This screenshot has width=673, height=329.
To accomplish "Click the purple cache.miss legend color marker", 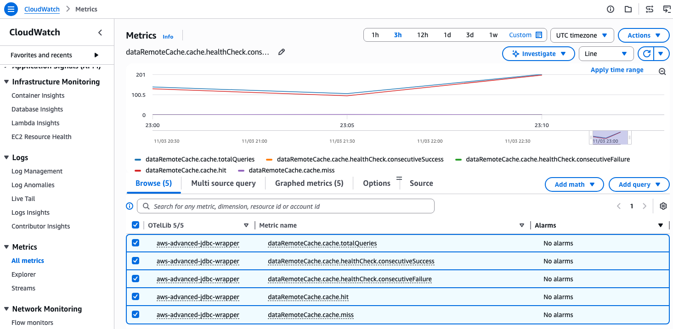I will coord(241,170).
